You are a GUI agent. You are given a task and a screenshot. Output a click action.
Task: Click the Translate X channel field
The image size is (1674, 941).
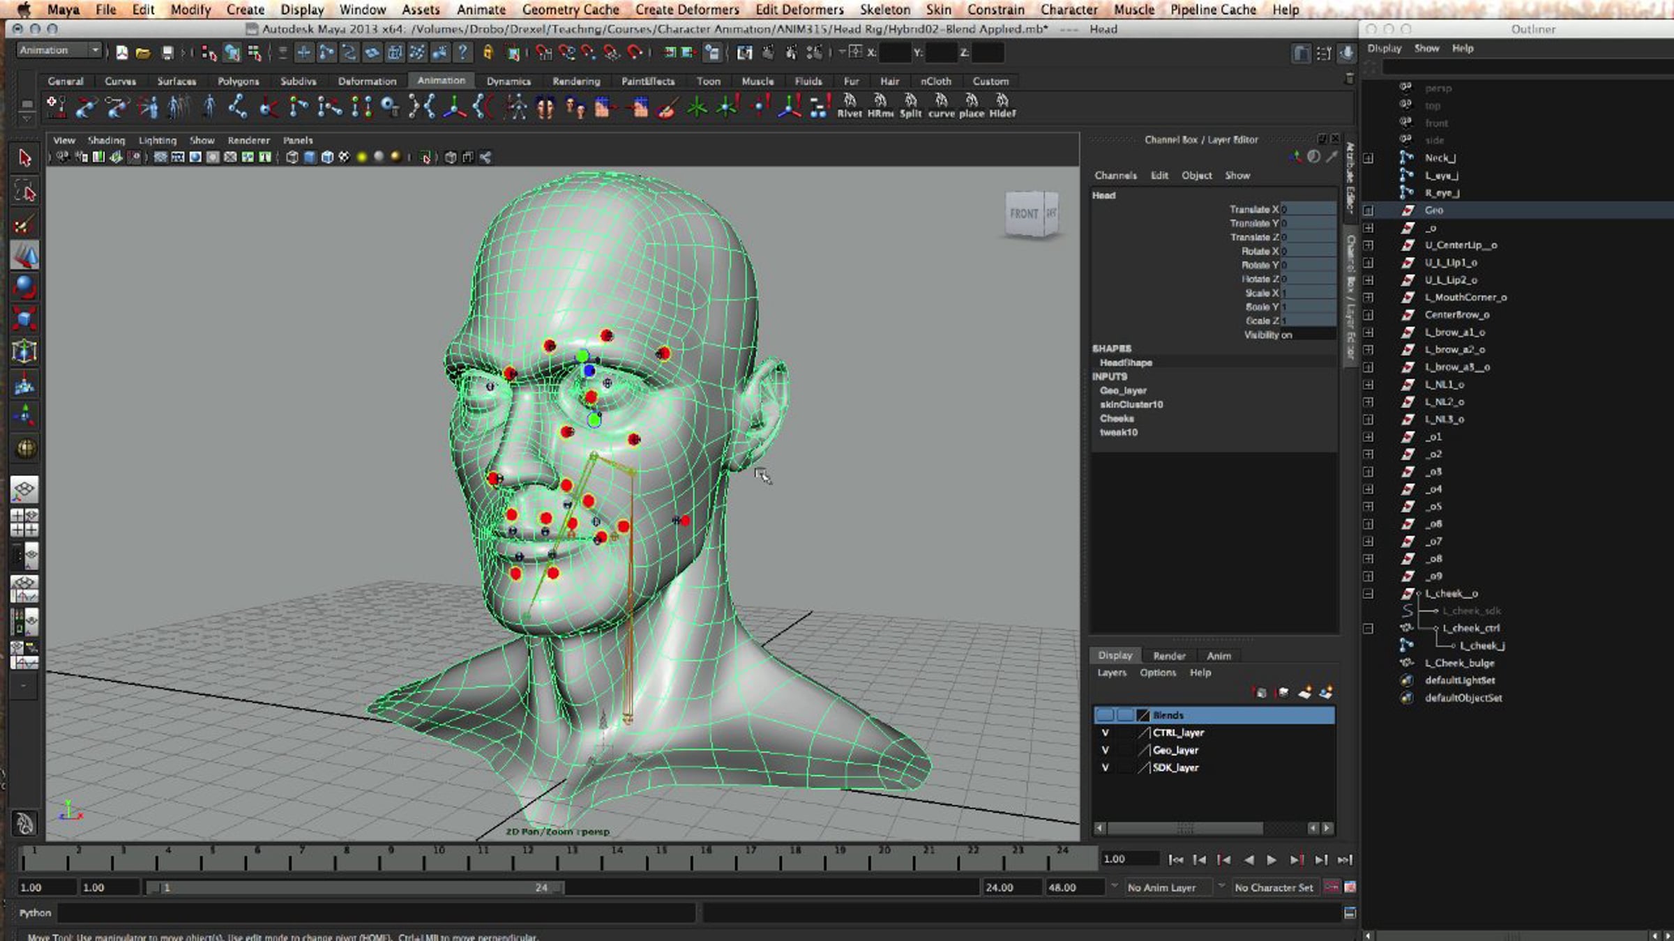point(1307,209)
